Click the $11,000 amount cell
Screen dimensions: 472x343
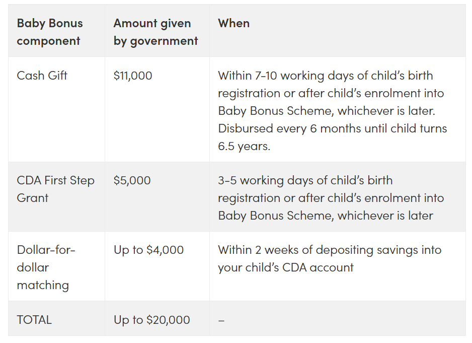133,76
